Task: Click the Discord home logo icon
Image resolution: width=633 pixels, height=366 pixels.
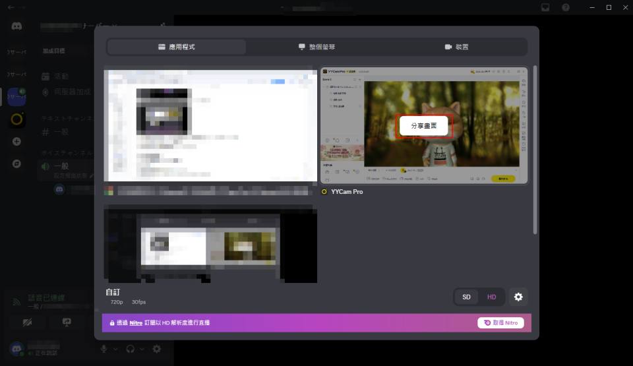Action: click(x=16, y=27)
